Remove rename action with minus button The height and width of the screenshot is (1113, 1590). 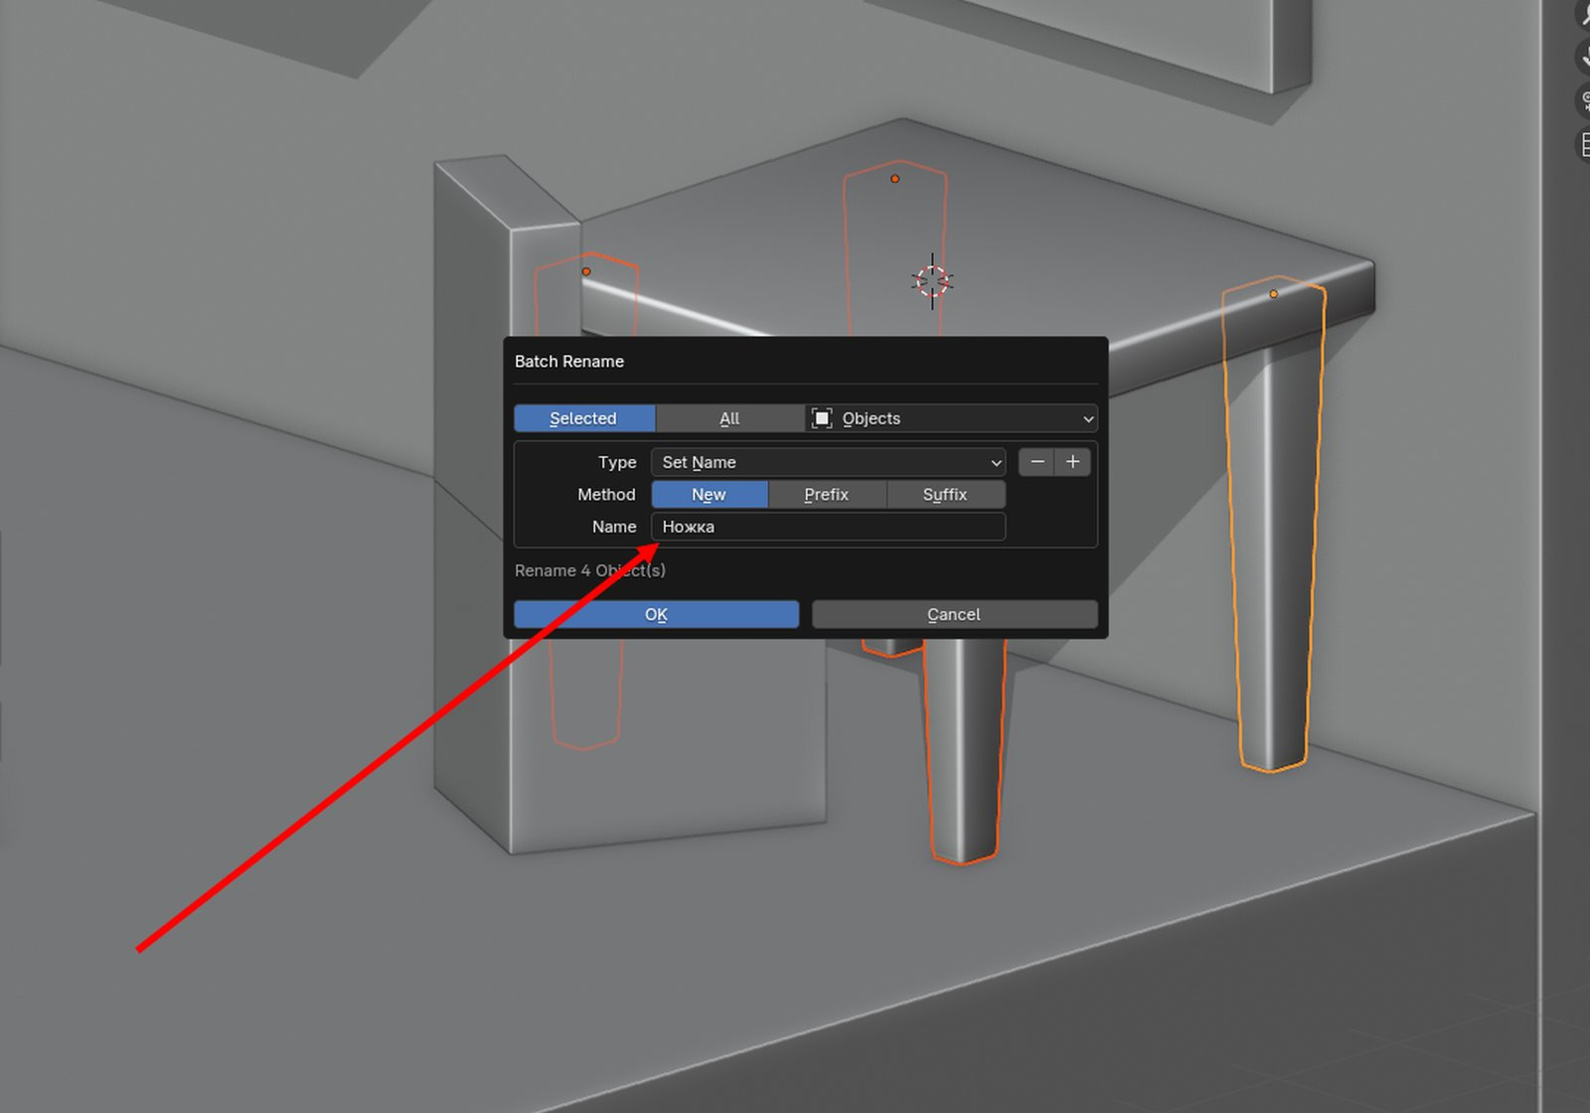coord(1036,462)
